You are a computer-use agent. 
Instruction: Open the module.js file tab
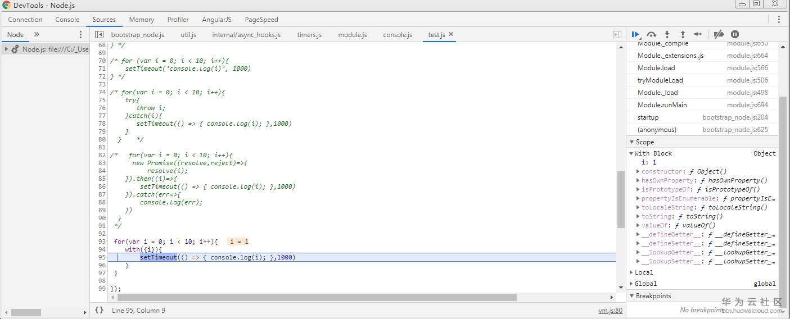(352, 35)
